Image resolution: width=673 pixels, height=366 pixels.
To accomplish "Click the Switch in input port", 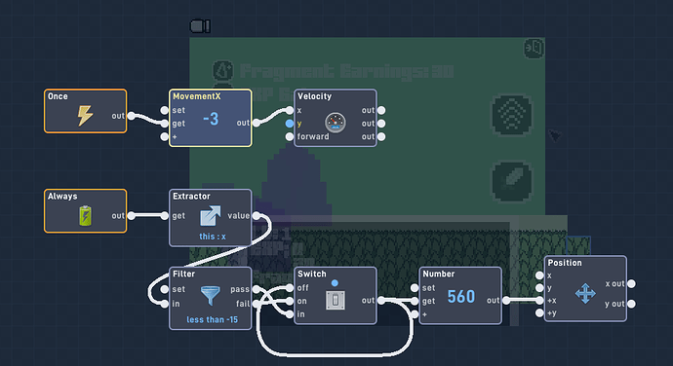I will coord(290,314).
